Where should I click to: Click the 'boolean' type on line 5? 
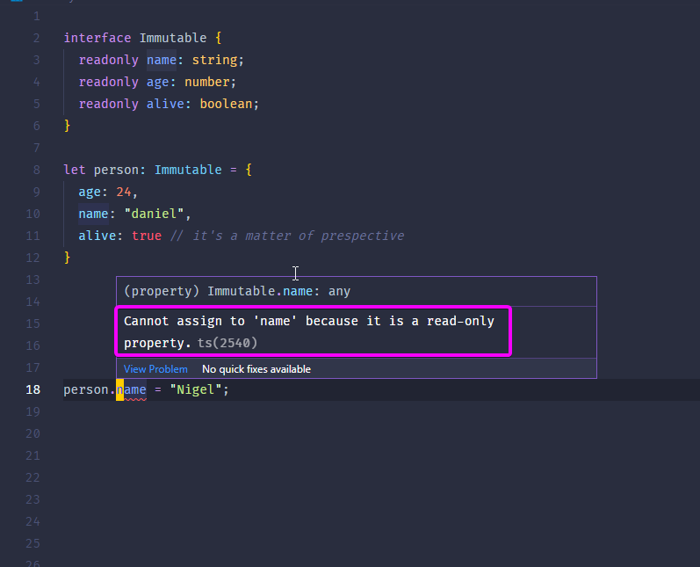tap(226, 104)
